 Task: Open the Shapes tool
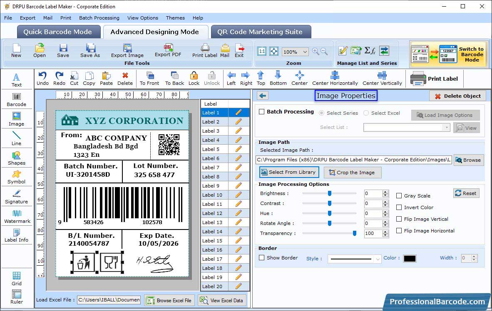[16, 158]
